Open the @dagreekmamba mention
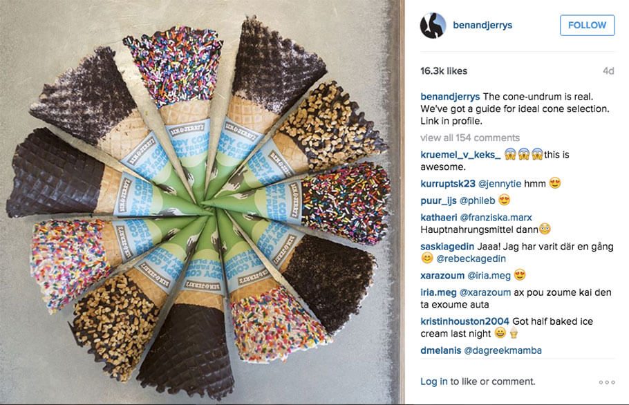 (x=503, y=350)
